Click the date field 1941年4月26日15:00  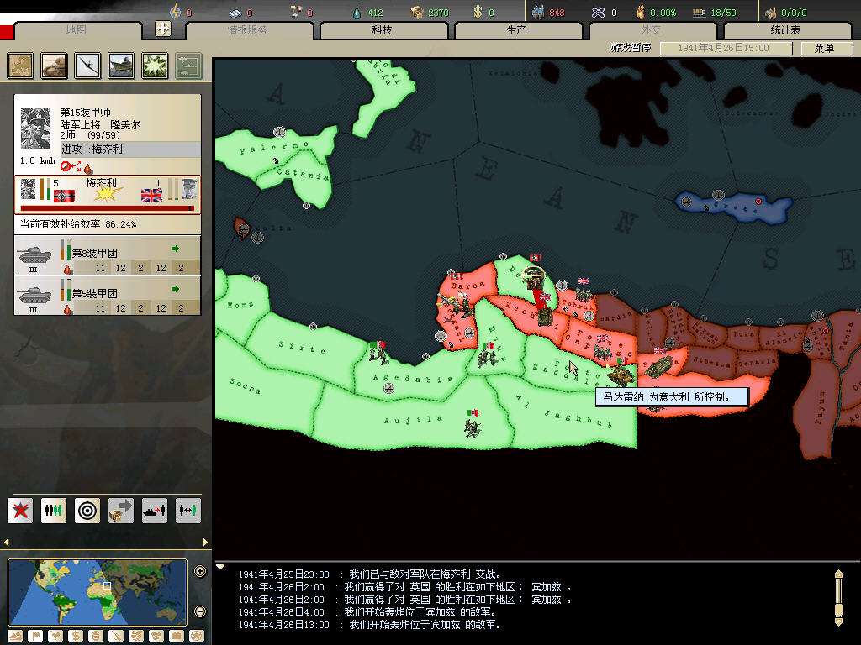coord(726,48)
